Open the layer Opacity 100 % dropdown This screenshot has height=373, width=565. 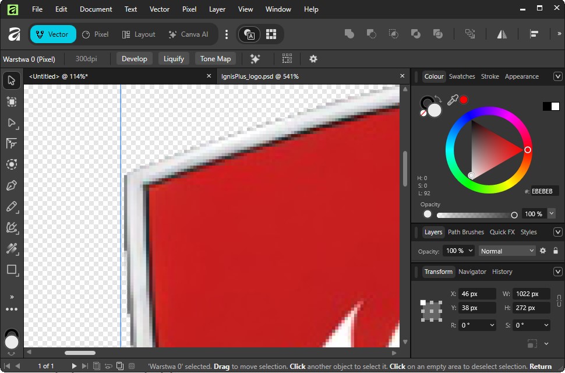459,251
